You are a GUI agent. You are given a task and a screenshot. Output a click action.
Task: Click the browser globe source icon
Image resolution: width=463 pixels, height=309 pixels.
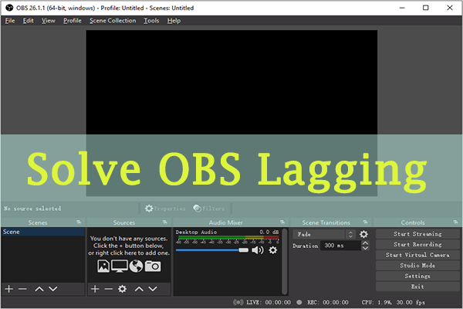tap(136, 266)
